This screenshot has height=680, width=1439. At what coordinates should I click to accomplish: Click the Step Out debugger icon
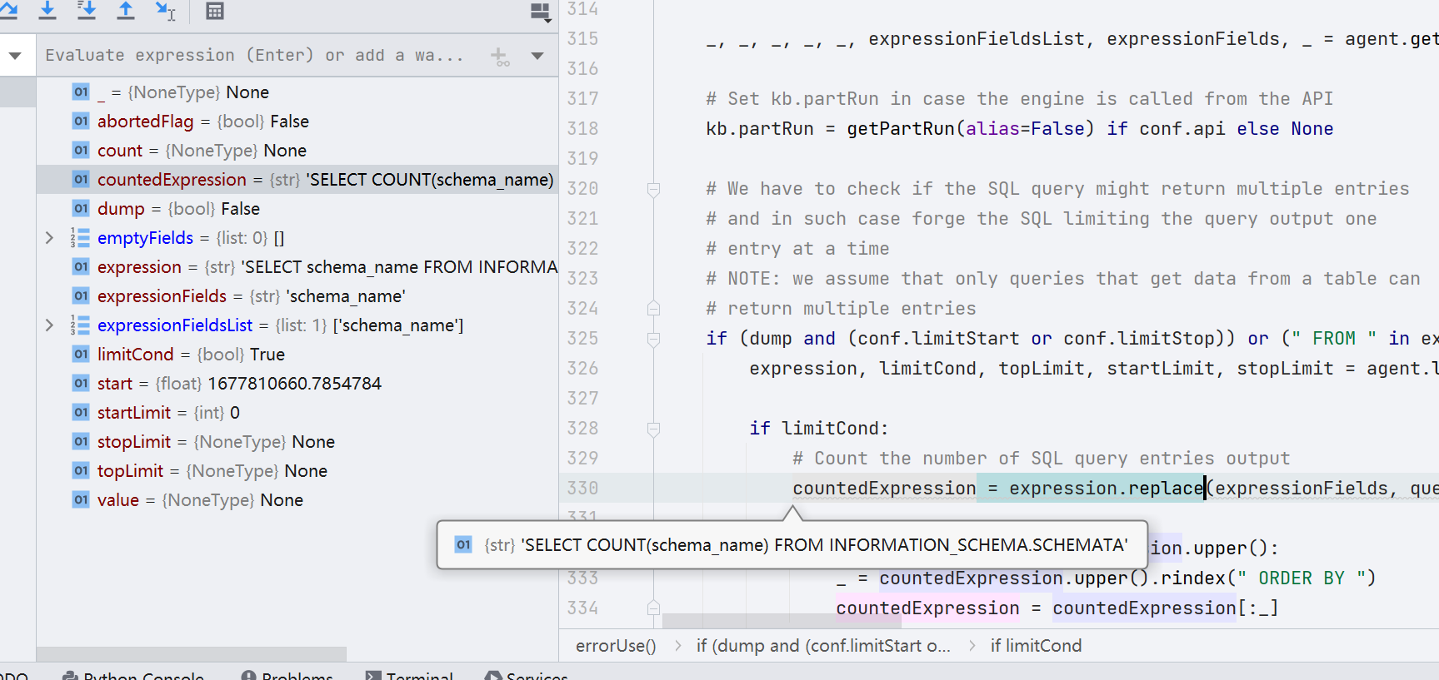coord(125,10)
